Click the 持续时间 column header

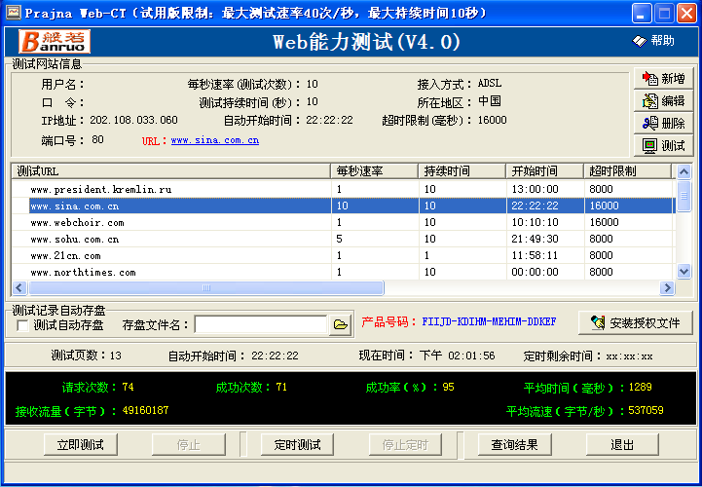pyautogui.click(x=462, y=171)
